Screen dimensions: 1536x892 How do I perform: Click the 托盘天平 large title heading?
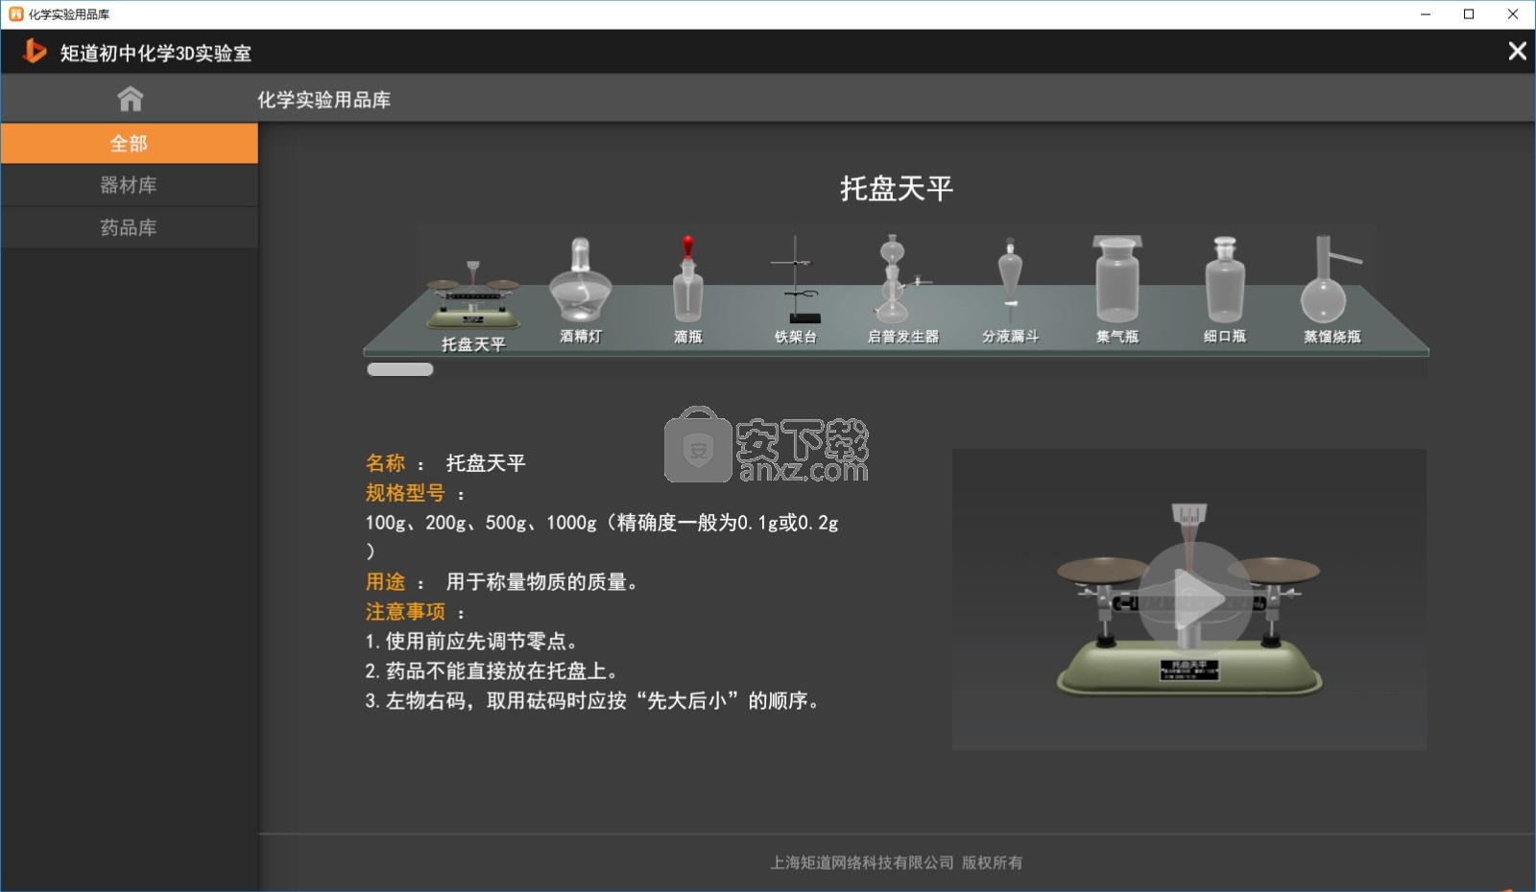tap(897, 188)
